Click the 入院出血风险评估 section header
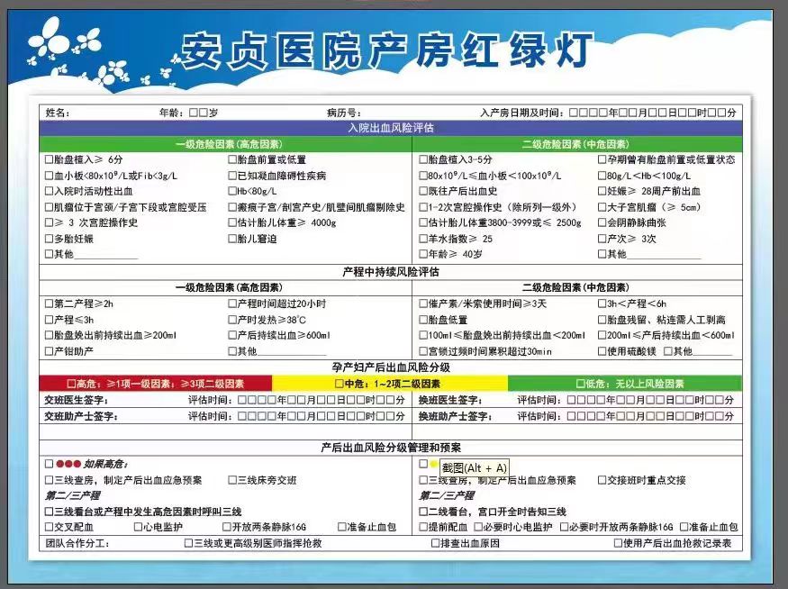This screenshot has height=589, width=788. (390, 128)
